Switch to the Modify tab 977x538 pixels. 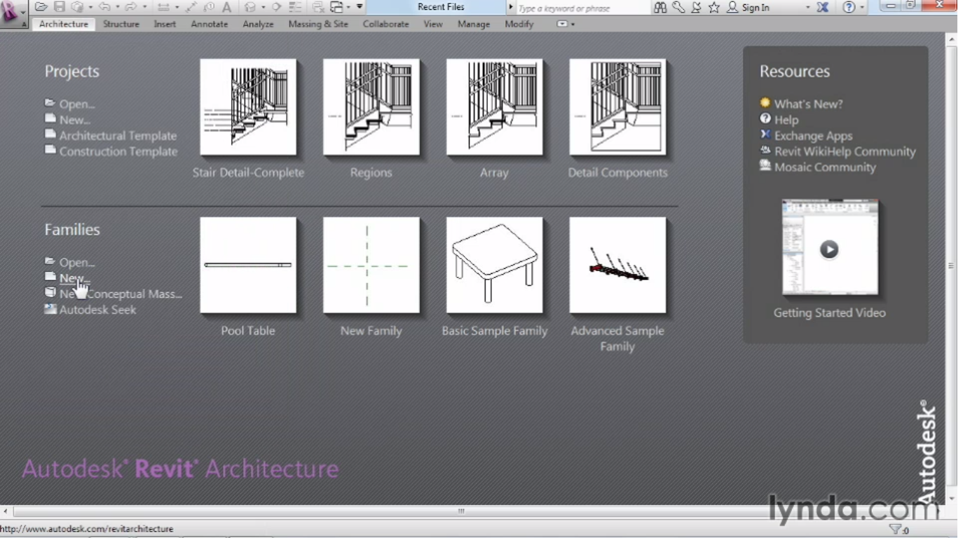click(519, 24)
